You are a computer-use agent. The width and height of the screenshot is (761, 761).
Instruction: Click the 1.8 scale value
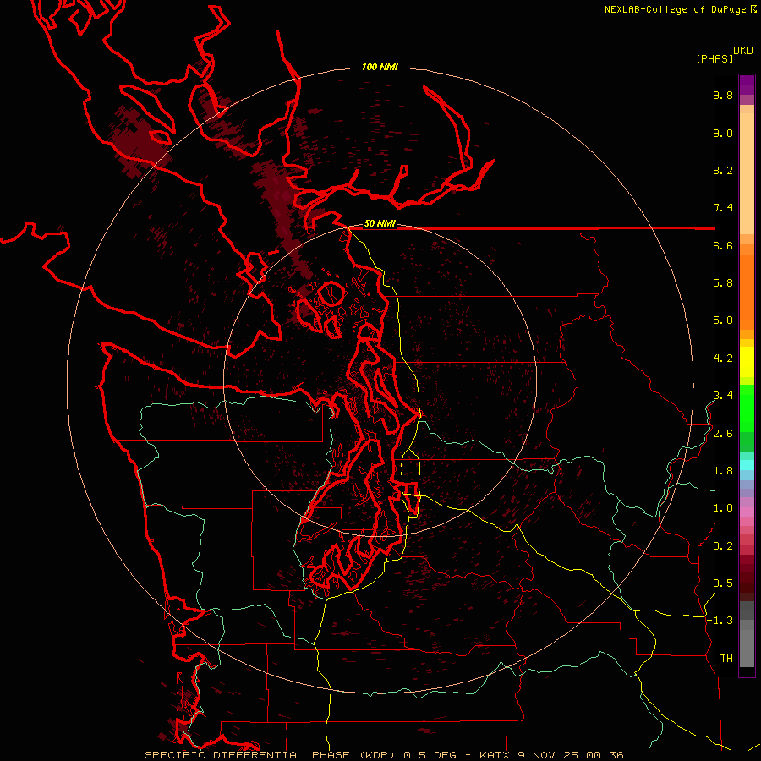723,471
